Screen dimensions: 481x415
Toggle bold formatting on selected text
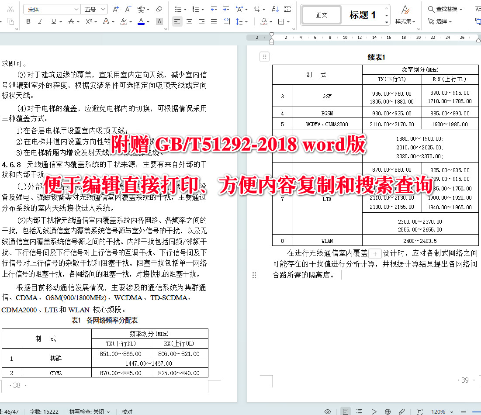pos(28,21)
